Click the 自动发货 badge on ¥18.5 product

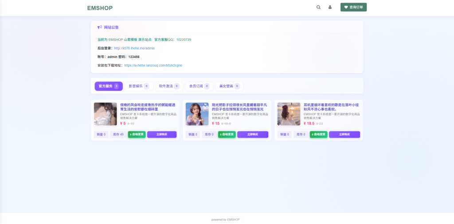[x=318, y=135]
